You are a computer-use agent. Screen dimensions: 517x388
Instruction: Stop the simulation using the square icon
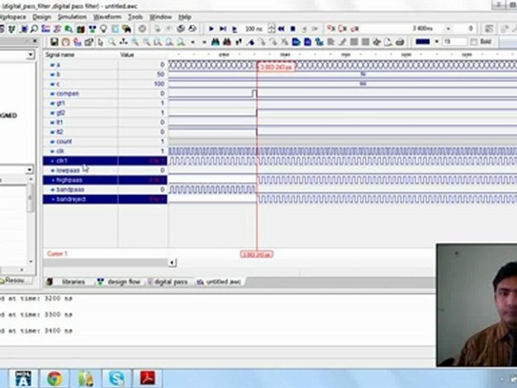292,29
